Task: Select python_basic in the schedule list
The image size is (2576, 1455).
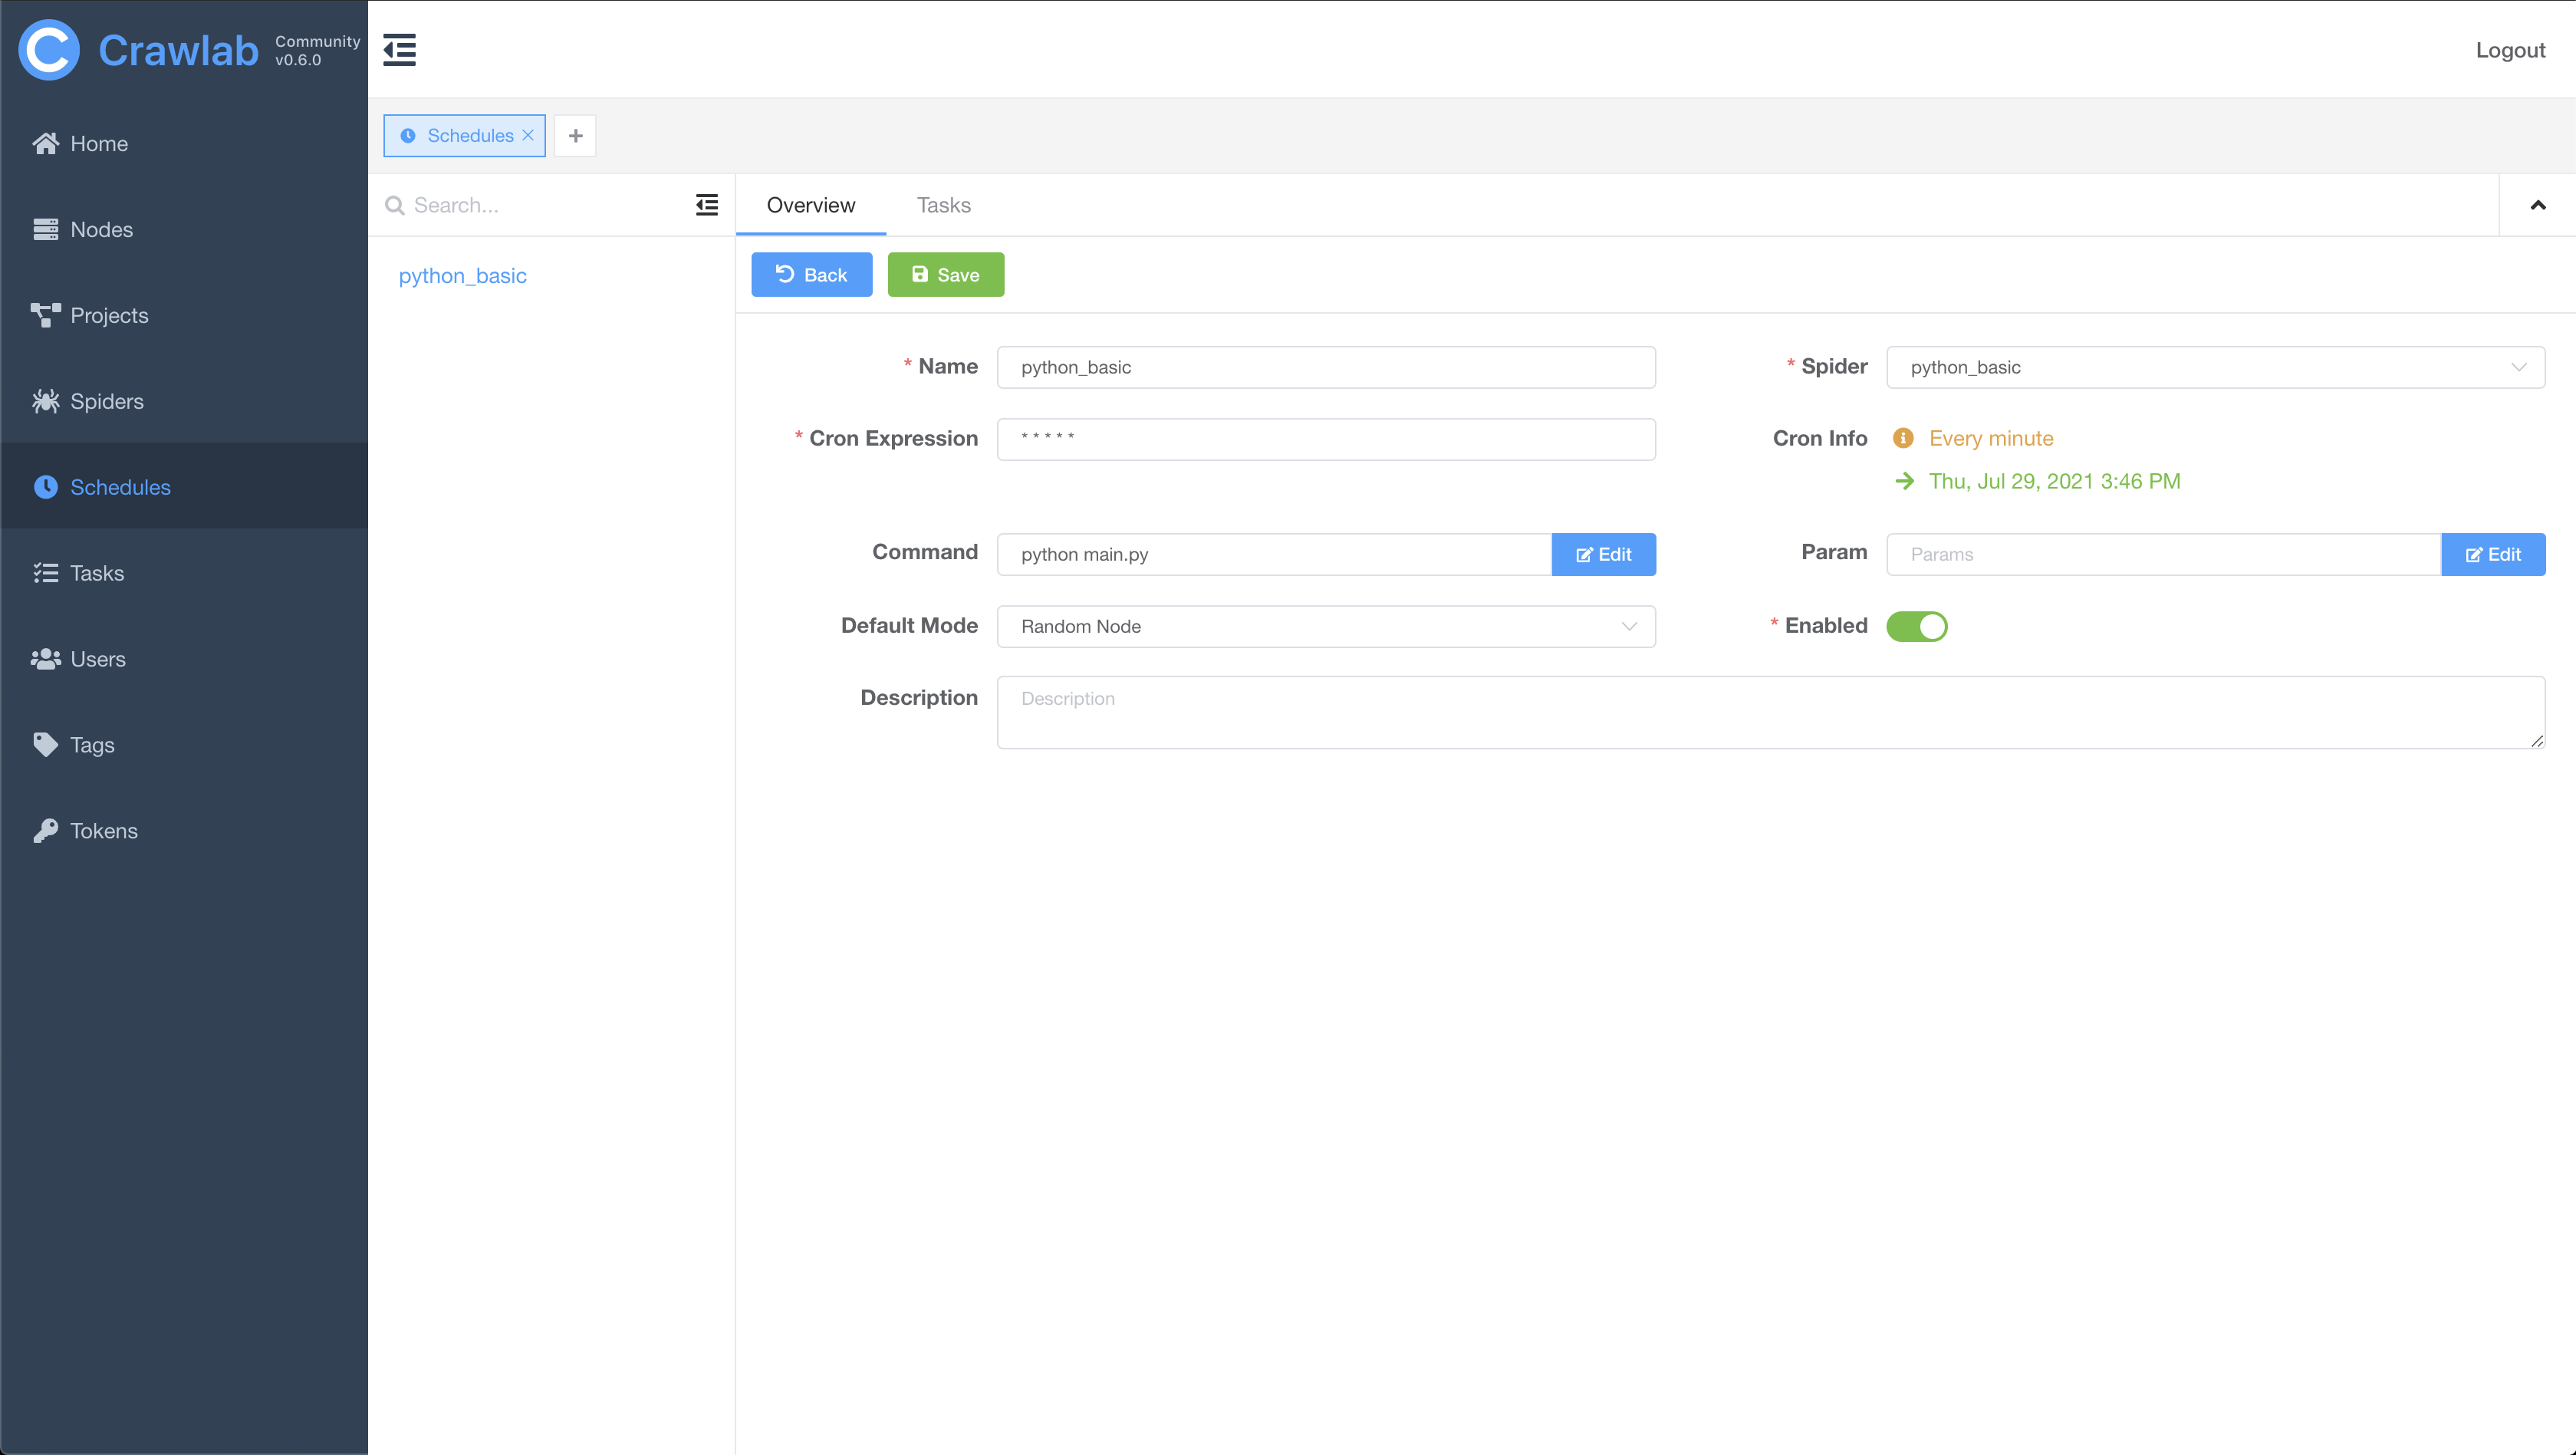Action: pos(462,276)
